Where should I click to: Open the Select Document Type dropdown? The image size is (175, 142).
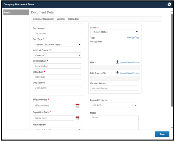click(57, 45)
